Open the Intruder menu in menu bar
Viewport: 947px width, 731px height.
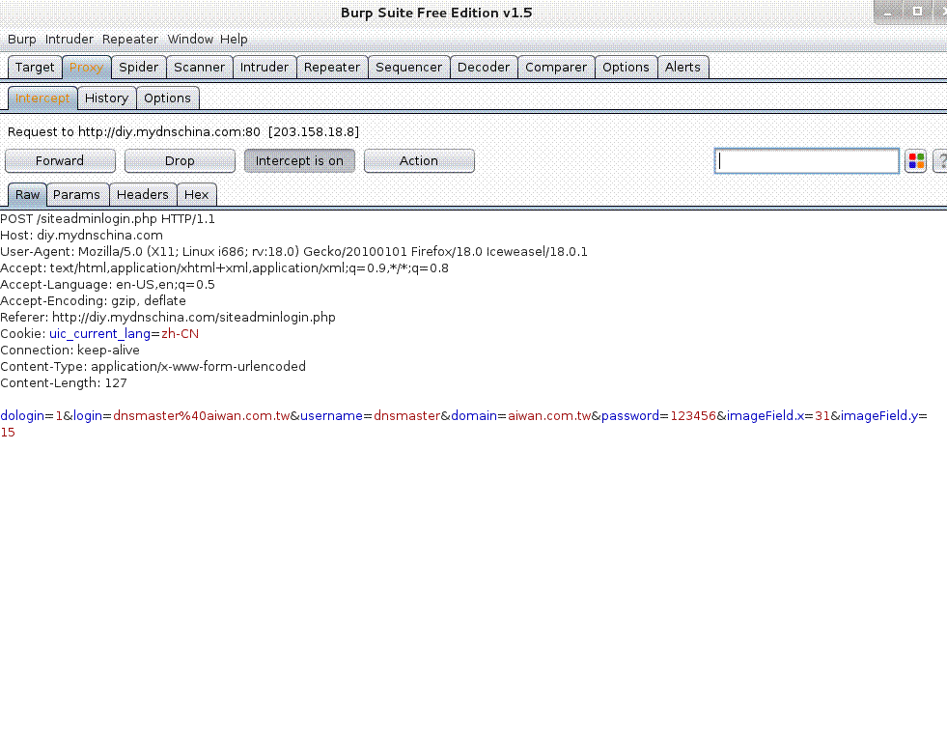70,40
